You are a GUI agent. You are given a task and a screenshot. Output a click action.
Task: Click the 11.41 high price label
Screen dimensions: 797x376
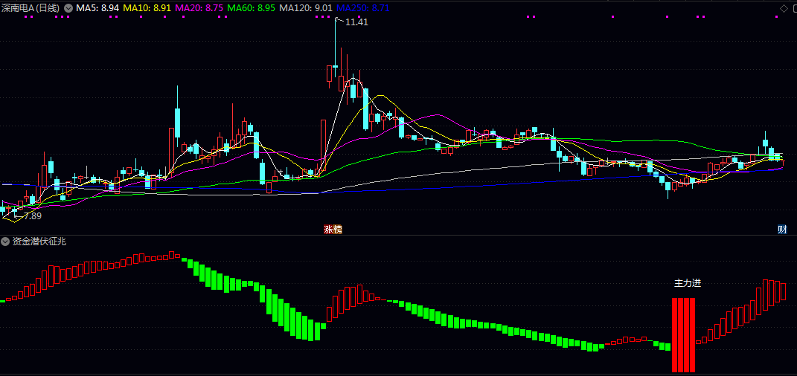pos(356,22)
